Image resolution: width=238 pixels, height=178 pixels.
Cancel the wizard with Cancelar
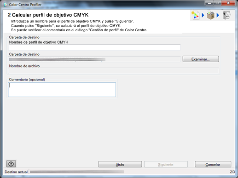click(213, 164)
